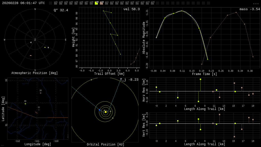Click the T_j -8.23 Tisserand readout
261x147 pixels.
[x=129, y=80]
